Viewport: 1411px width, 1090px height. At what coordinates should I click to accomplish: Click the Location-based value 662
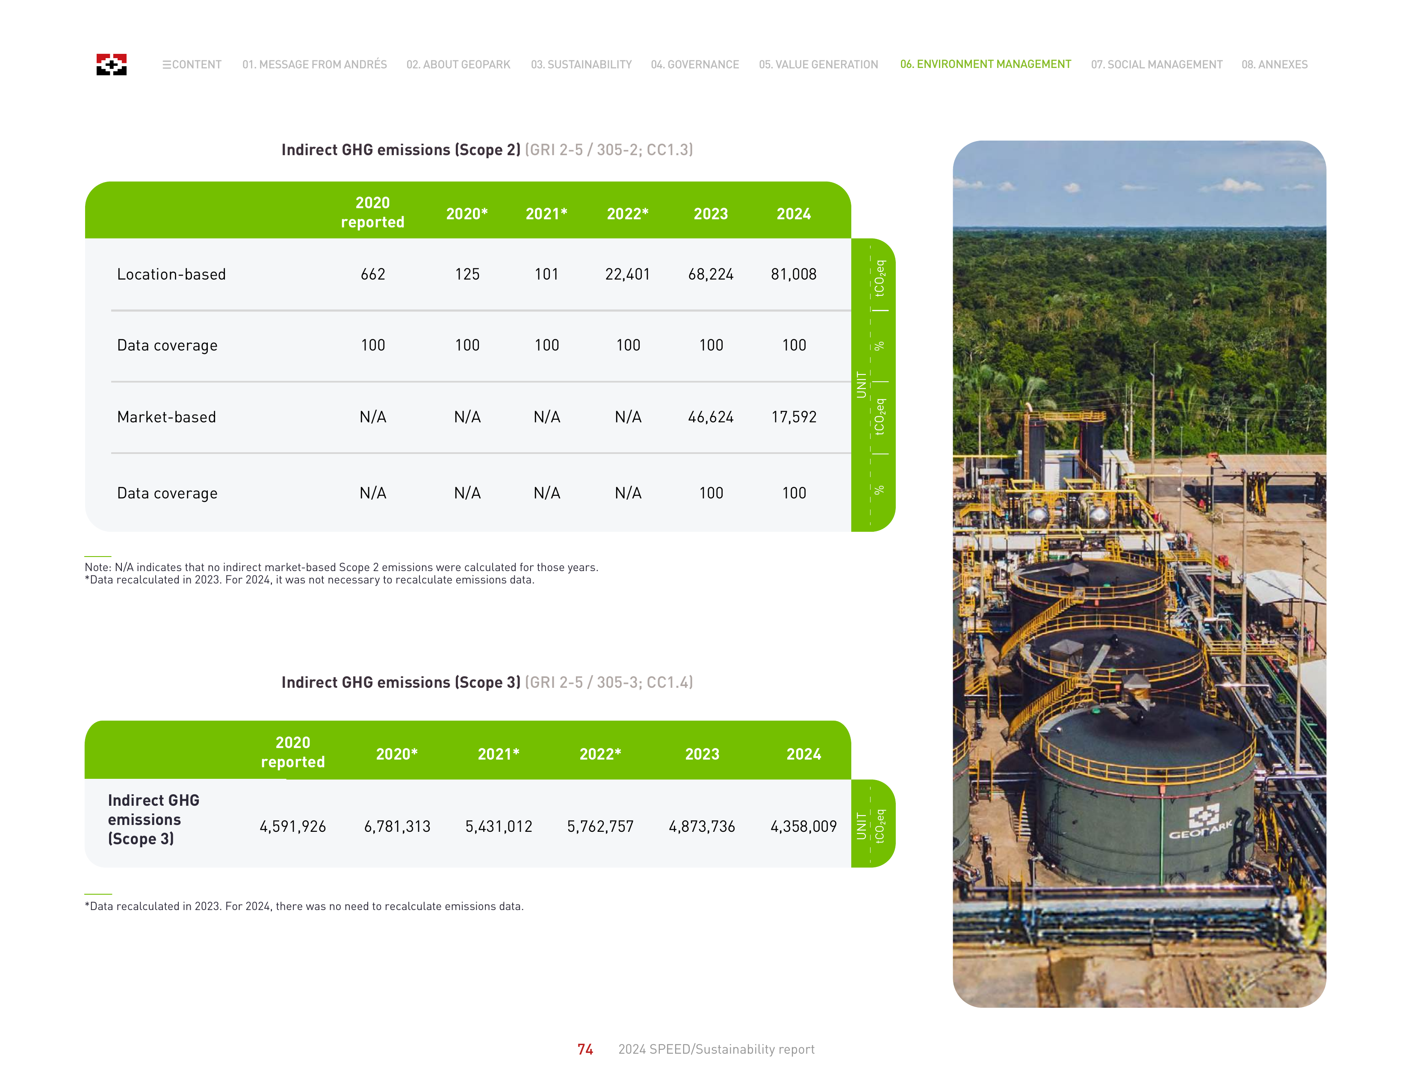[373, 274]
